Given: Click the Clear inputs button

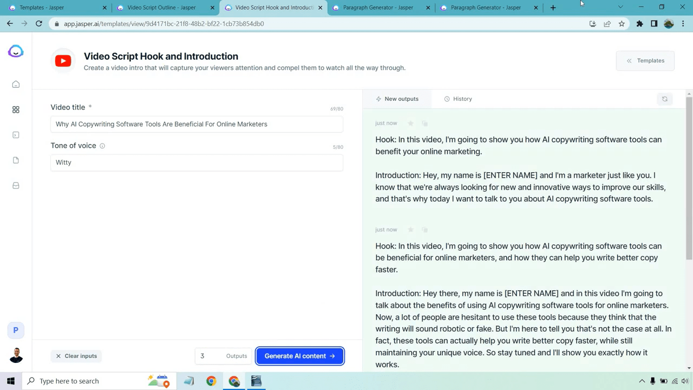Looking at the screenshot, I should (x=76, y=356).
